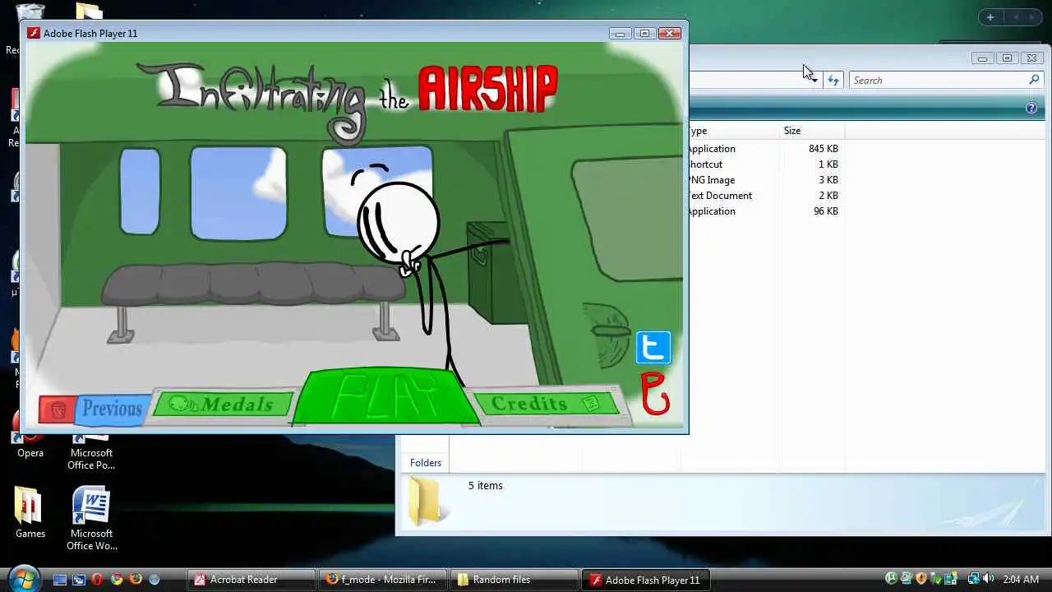Viewport: 1052px width, 592px height.
Task: Open the Microsoft Office Word desktop shortcut
Action: [91, 518]
